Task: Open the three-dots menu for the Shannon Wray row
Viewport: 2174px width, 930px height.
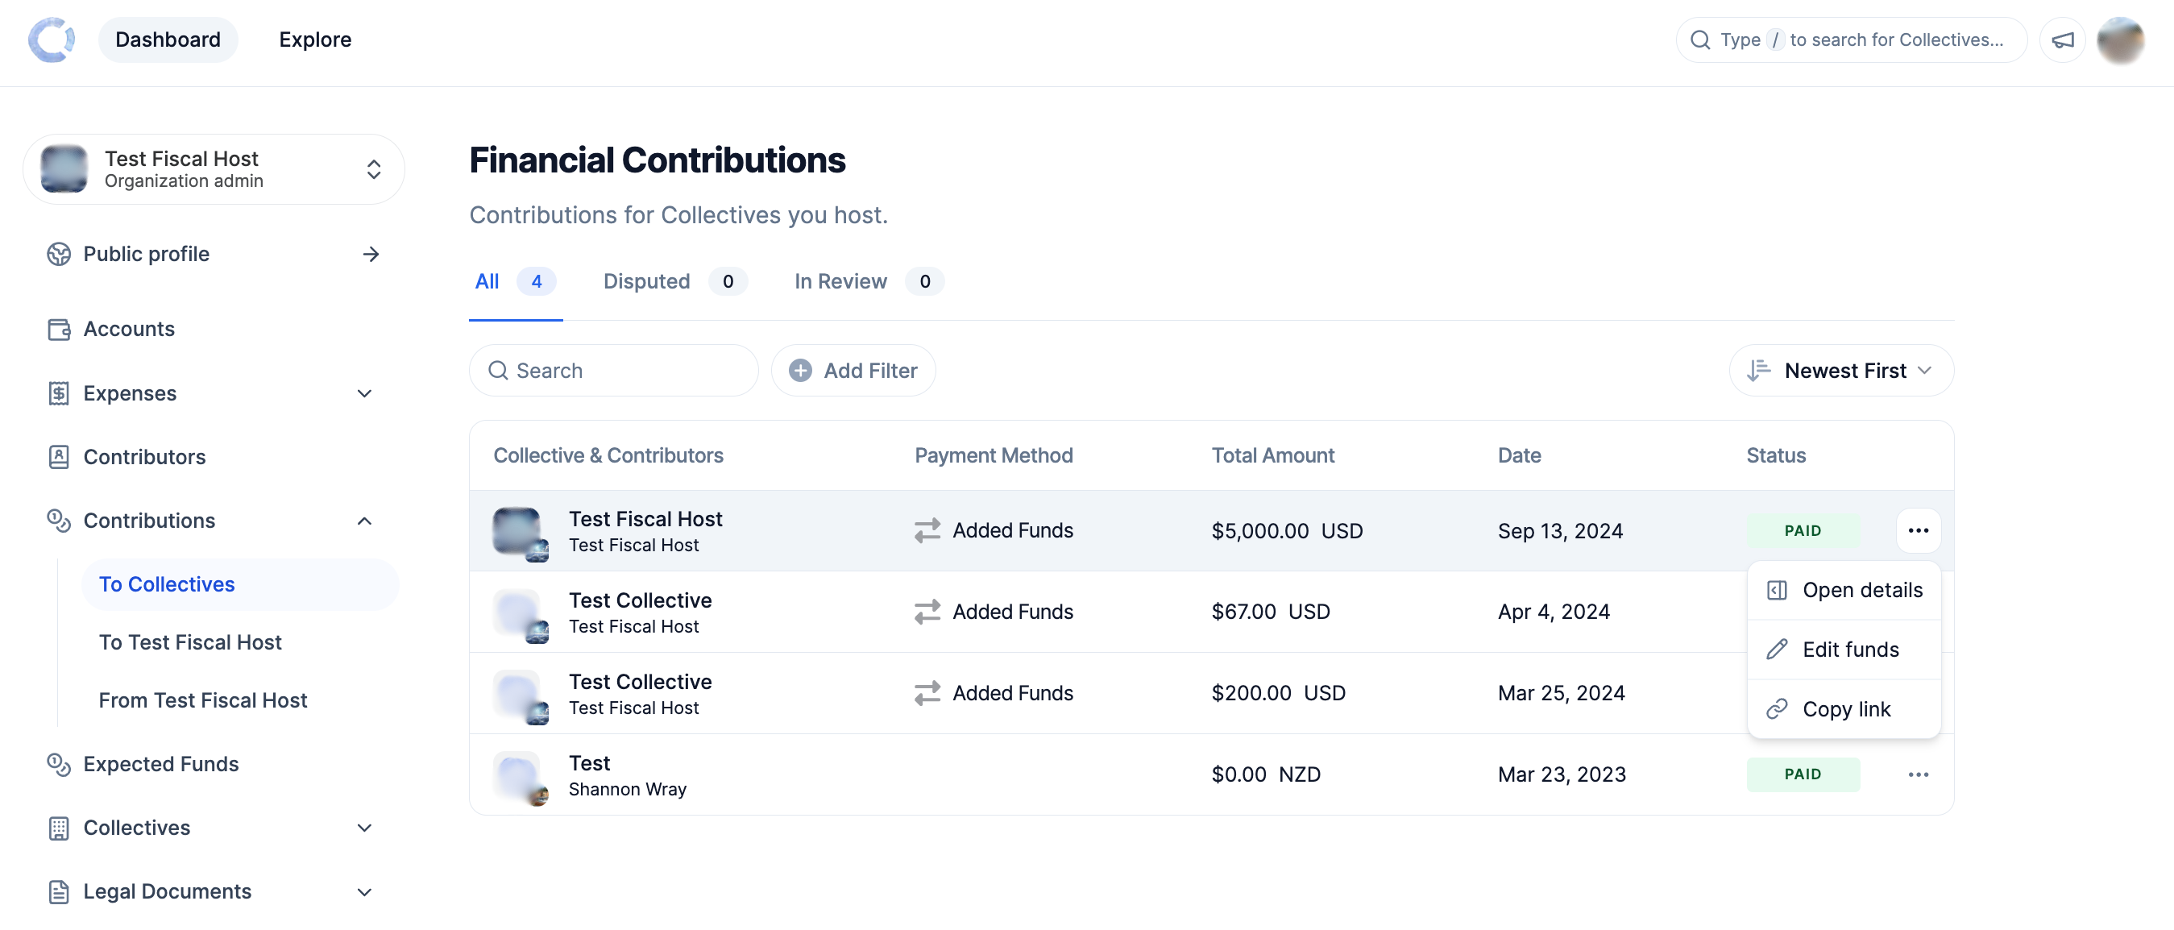Action: [x=1918, y=774]
